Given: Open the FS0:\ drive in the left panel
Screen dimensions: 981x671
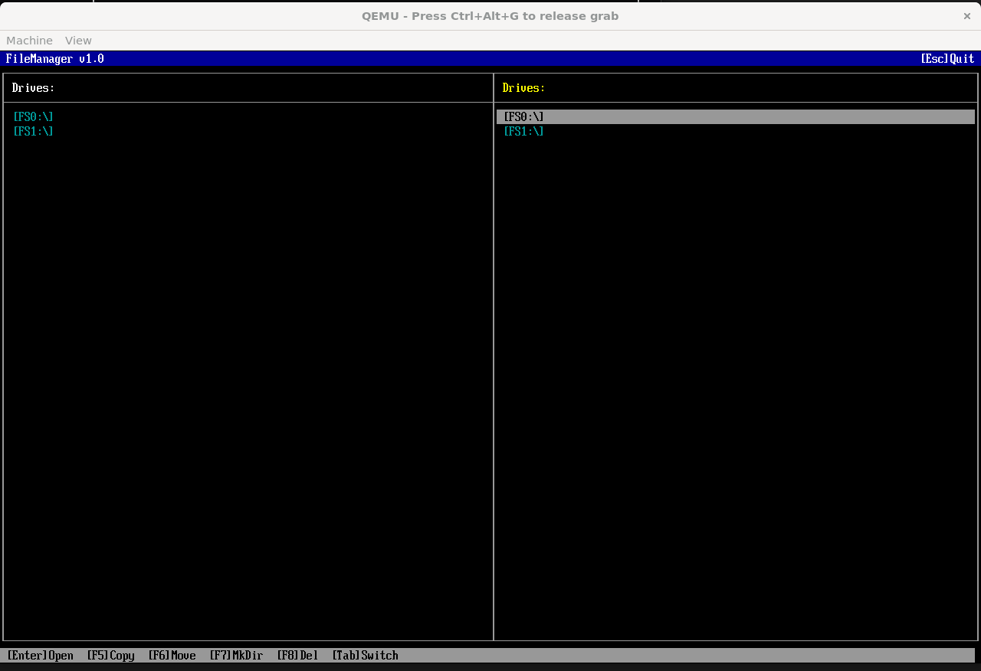Looking at the screenshot, I should click(32, 116).
